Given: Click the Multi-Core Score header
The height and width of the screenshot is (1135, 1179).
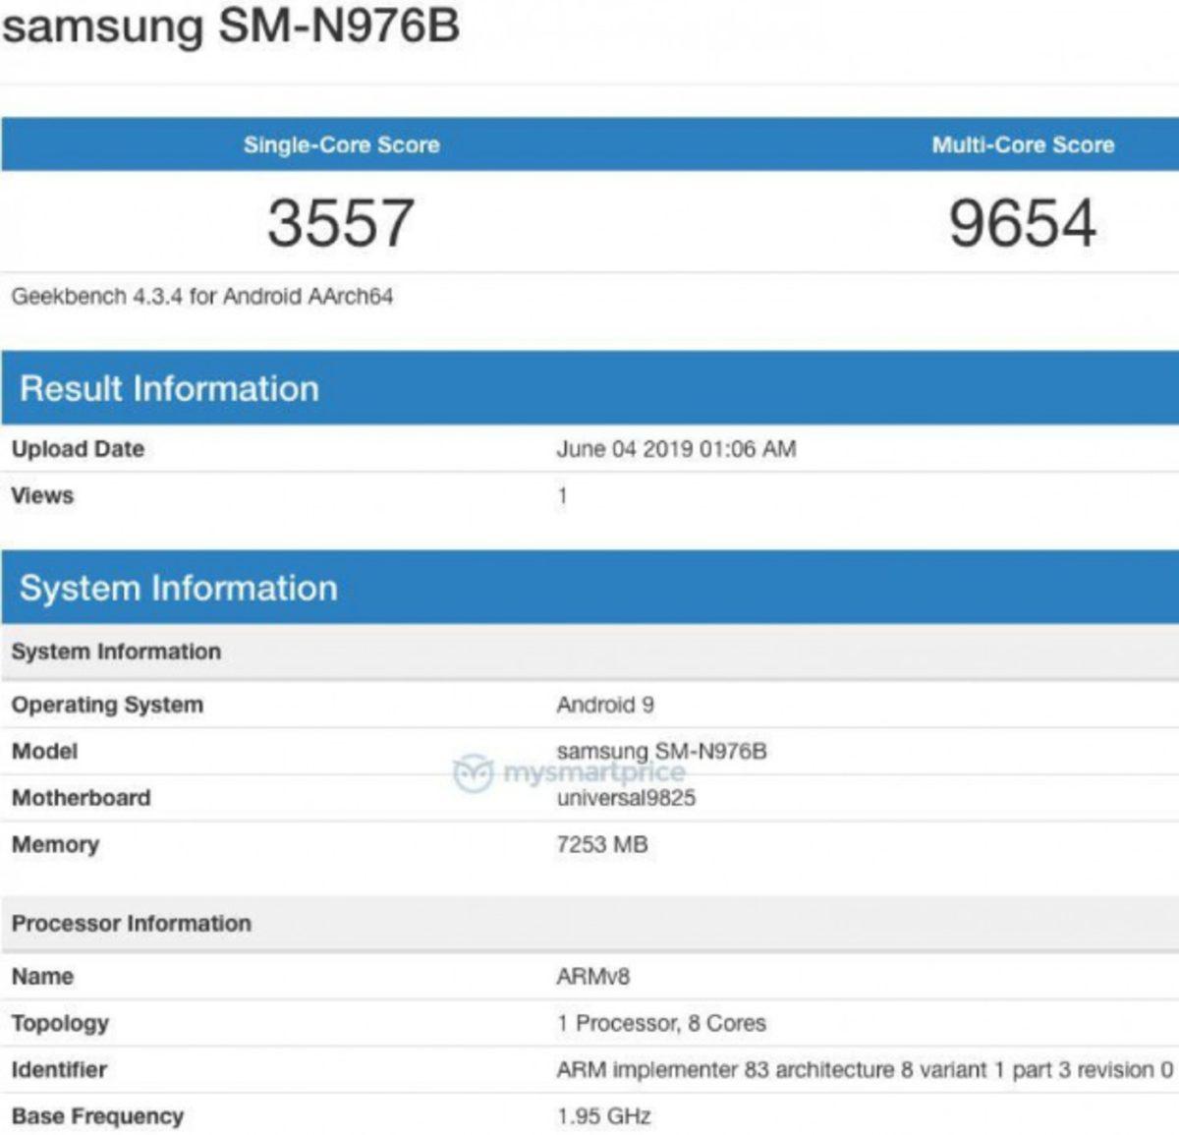Looking at the screenshot, I should click(x=1025, y=144).
